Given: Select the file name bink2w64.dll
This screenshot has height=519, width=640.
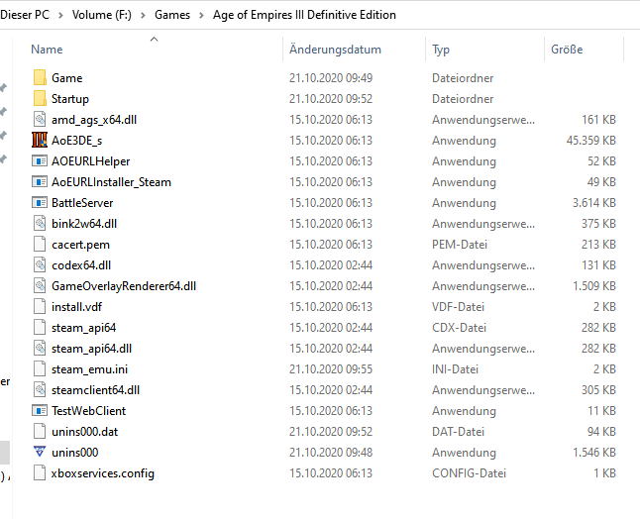Looking at the screenshot, I should tap(84, 224).
